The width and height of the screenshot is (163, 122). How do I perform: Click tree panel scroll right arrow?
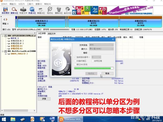tap(34, 111)
